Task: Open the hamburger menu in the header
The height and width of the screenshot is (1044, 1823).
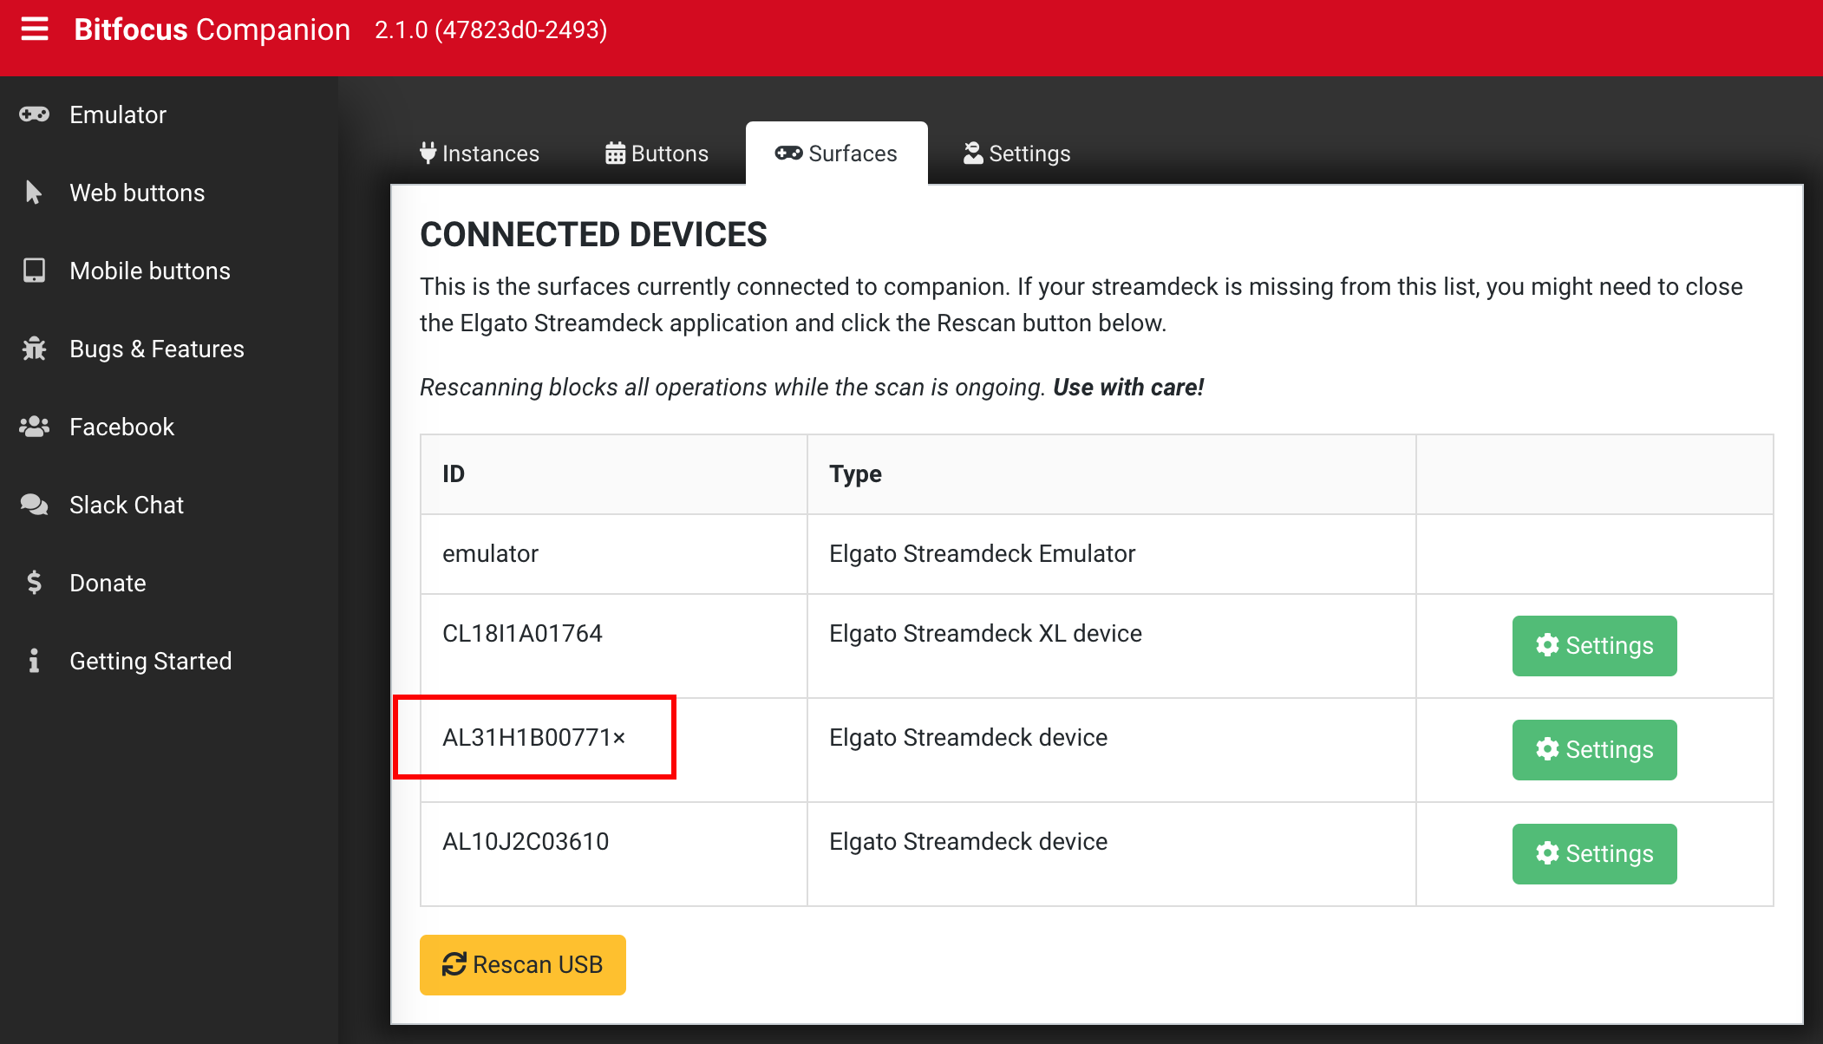Action: (x=35, y=29)
